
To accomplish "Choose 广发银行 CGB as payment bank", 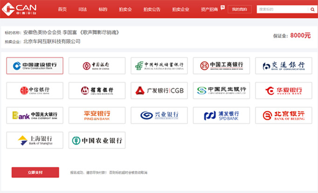I will (x=159, y=90).
